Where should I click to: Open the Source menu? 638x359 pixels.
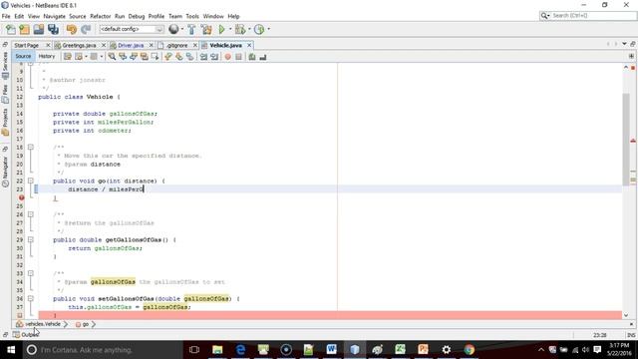tap(78, 16)
